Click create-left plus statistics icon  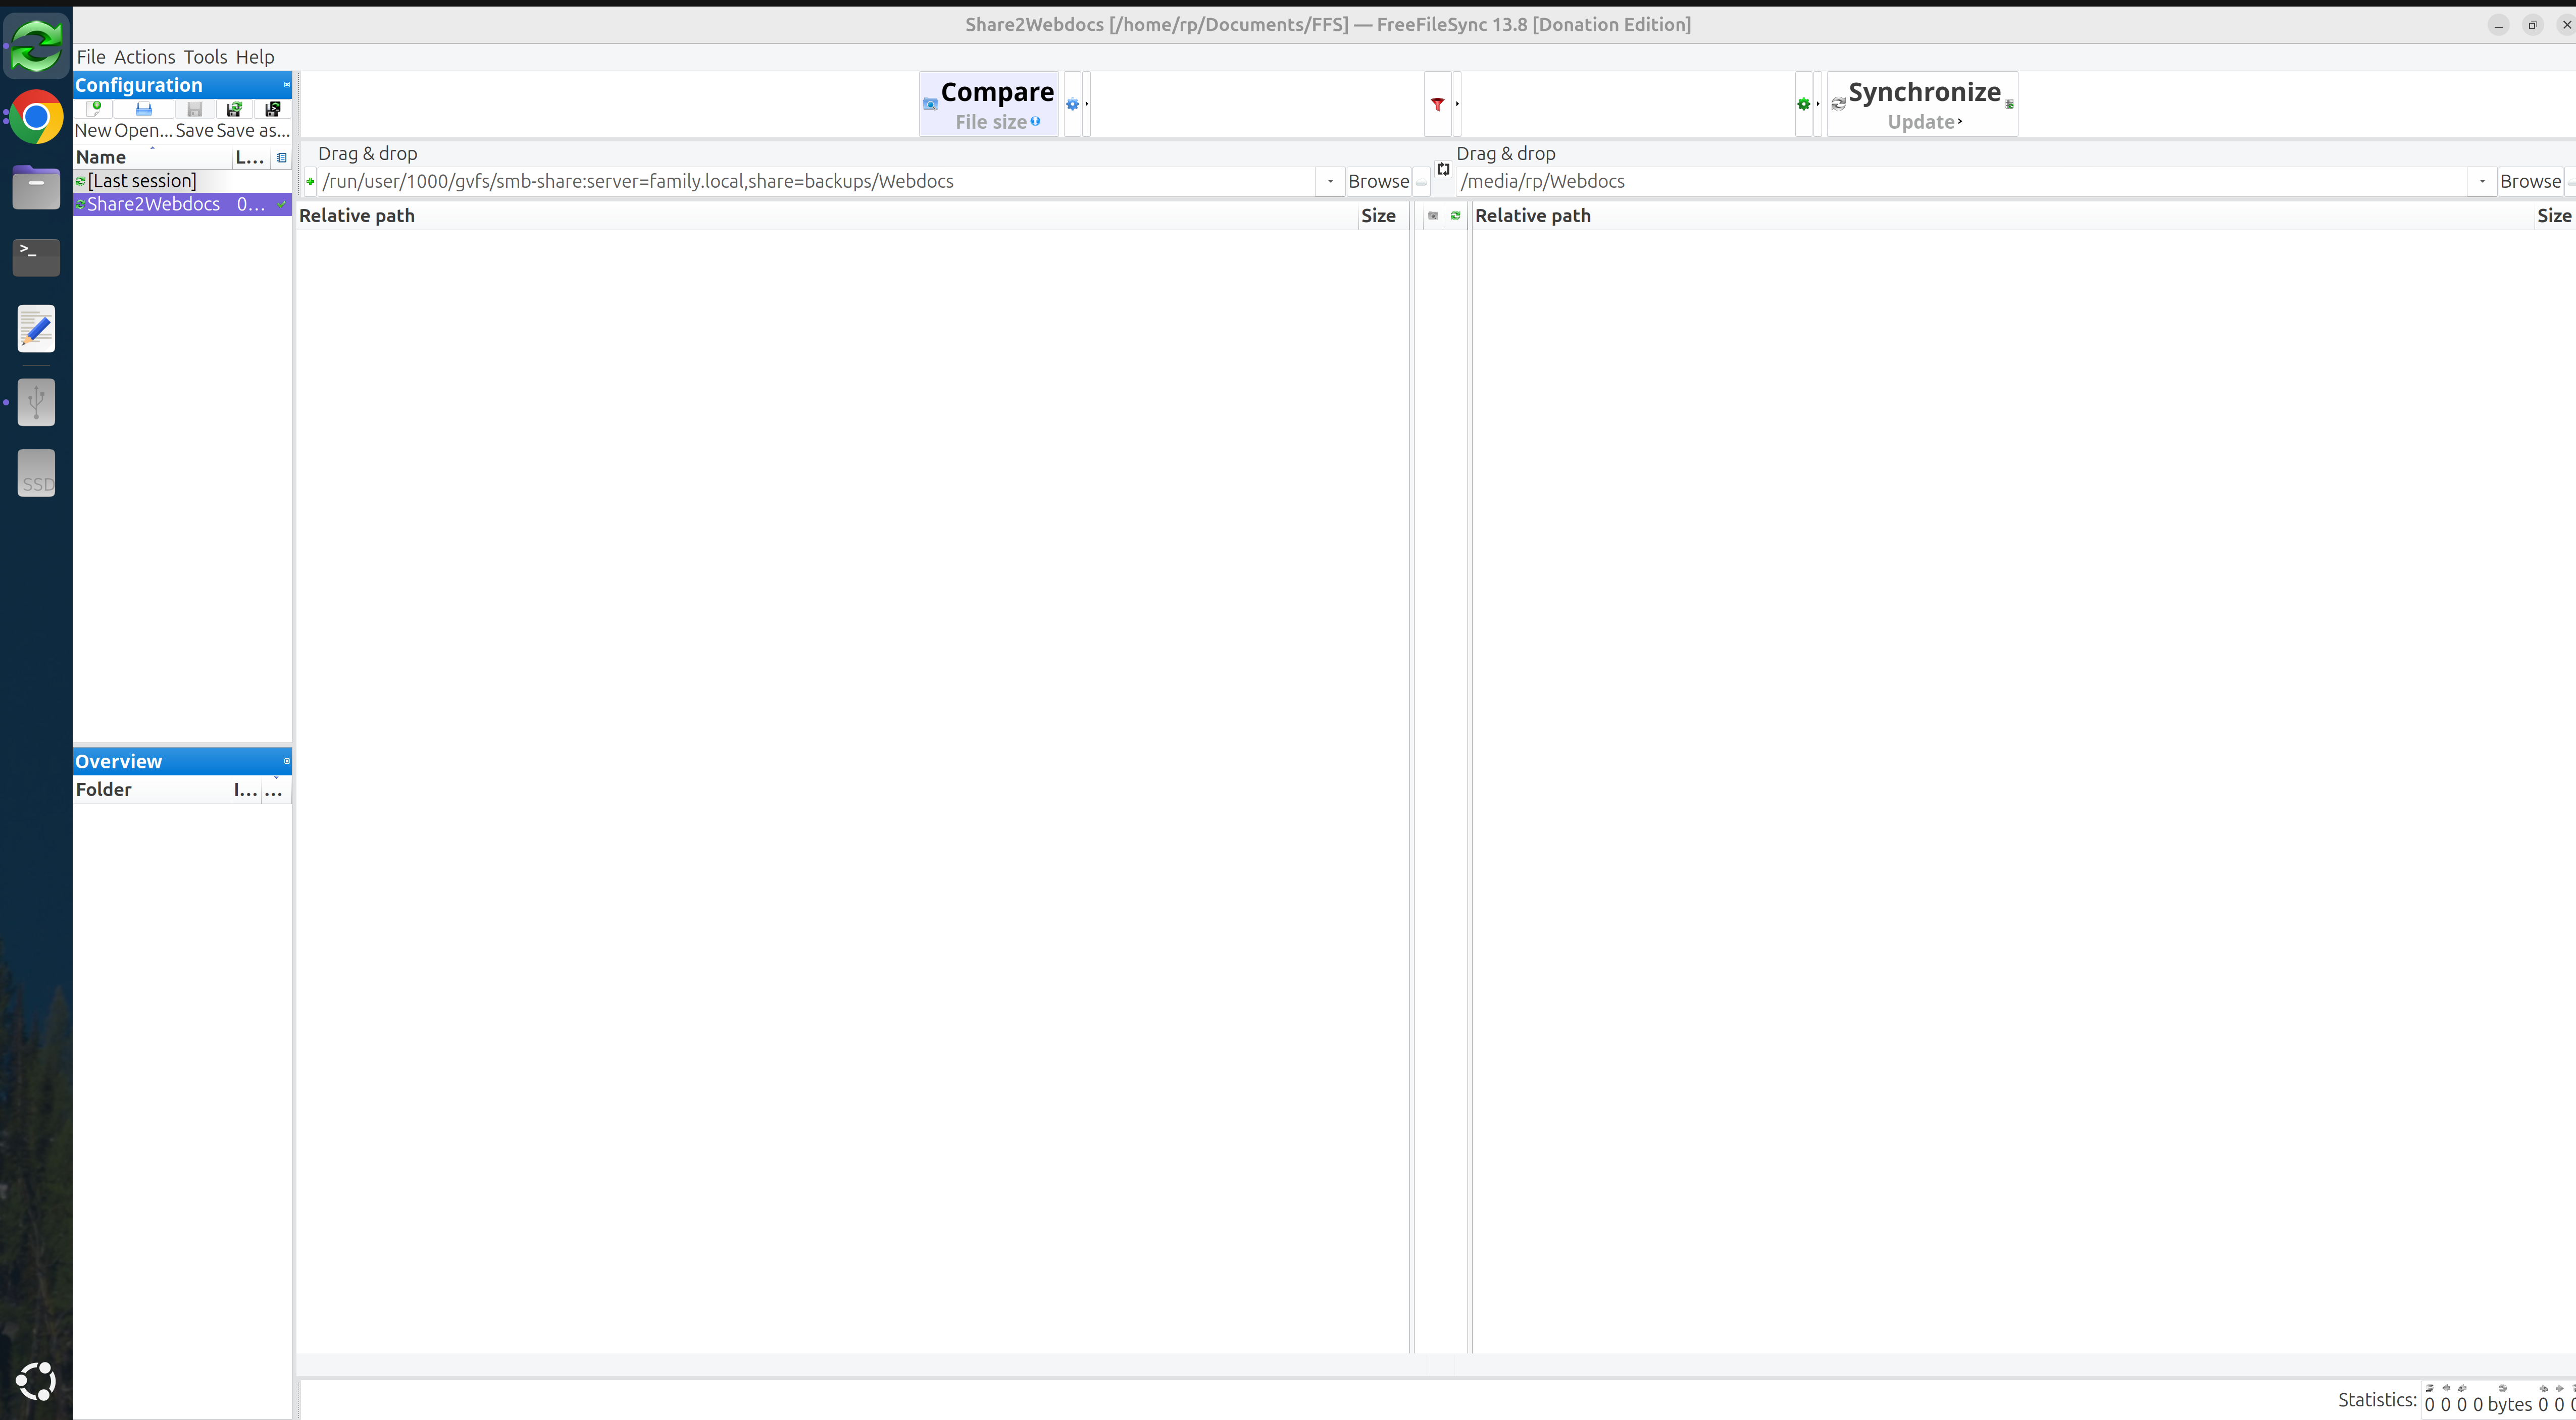(x=2462, y=1388)
